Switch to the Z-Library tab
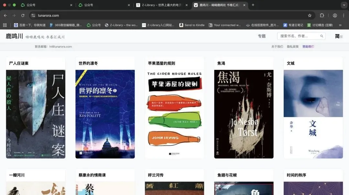The width and height of the screenshot is (349, 195). click(x=162, y=5)
